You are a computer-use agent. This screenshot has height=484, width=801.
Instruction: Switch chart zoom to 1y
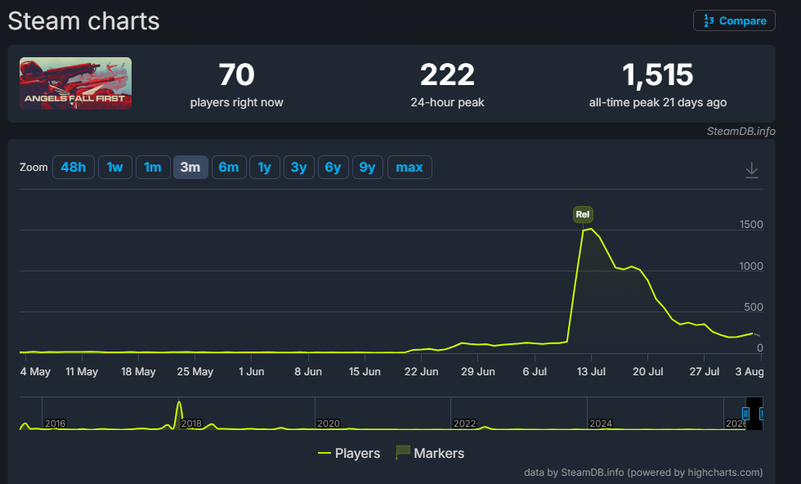pos(264,167)
